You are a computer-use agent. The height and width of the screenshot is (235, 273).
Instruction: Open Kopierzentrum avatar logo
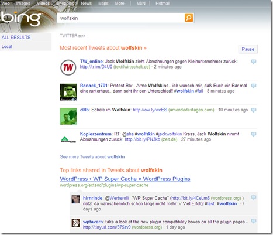point(68,139)
